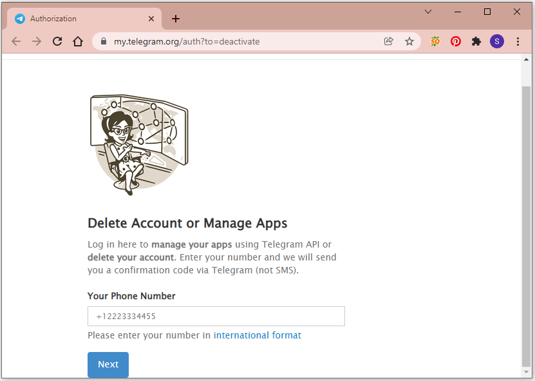Click the page scroll-up arrow

click(526, 59)
